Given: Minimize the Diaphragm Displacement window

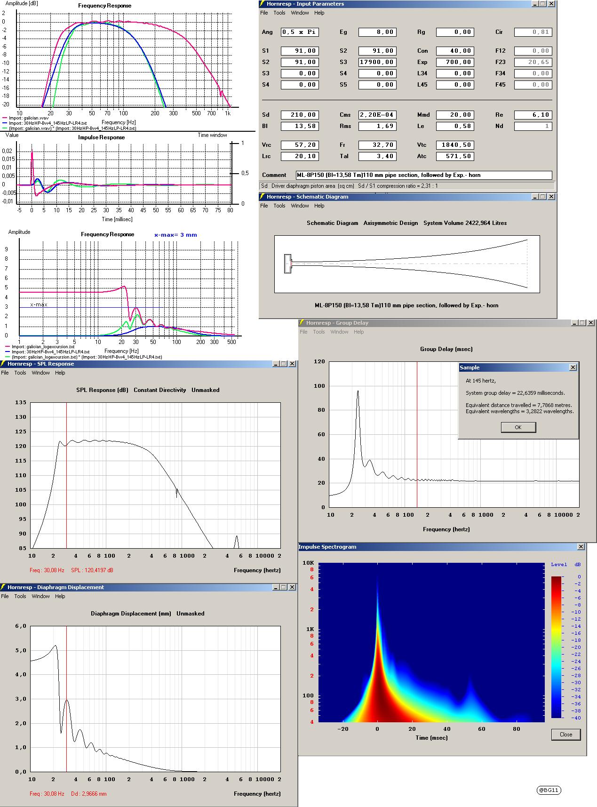Looking at the screenshot, I should (x=277, y=587).
